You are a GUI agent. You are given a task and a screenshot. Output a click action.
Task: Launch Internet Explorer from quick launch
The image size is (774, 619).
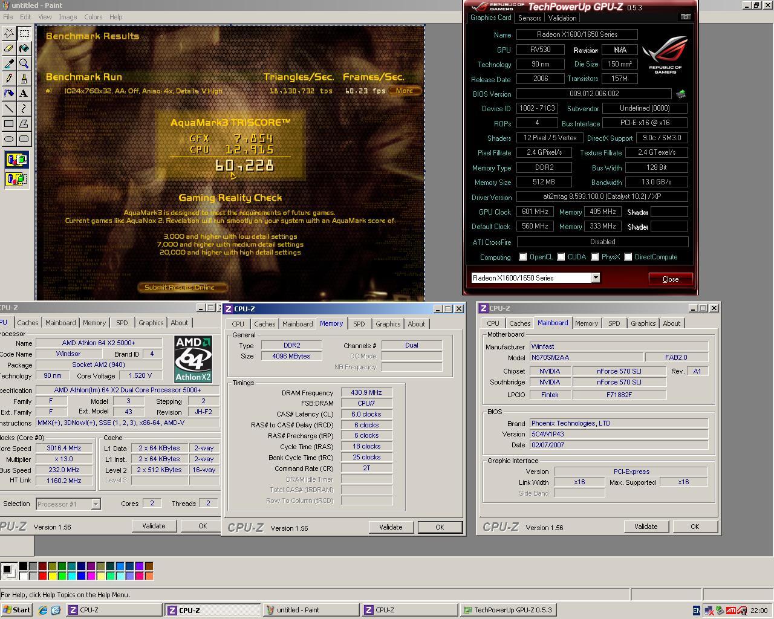pyautogui.click(x=43, y=611)
